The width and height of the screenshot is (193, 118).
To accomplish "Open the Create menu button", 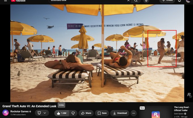I will coord(167,1).
